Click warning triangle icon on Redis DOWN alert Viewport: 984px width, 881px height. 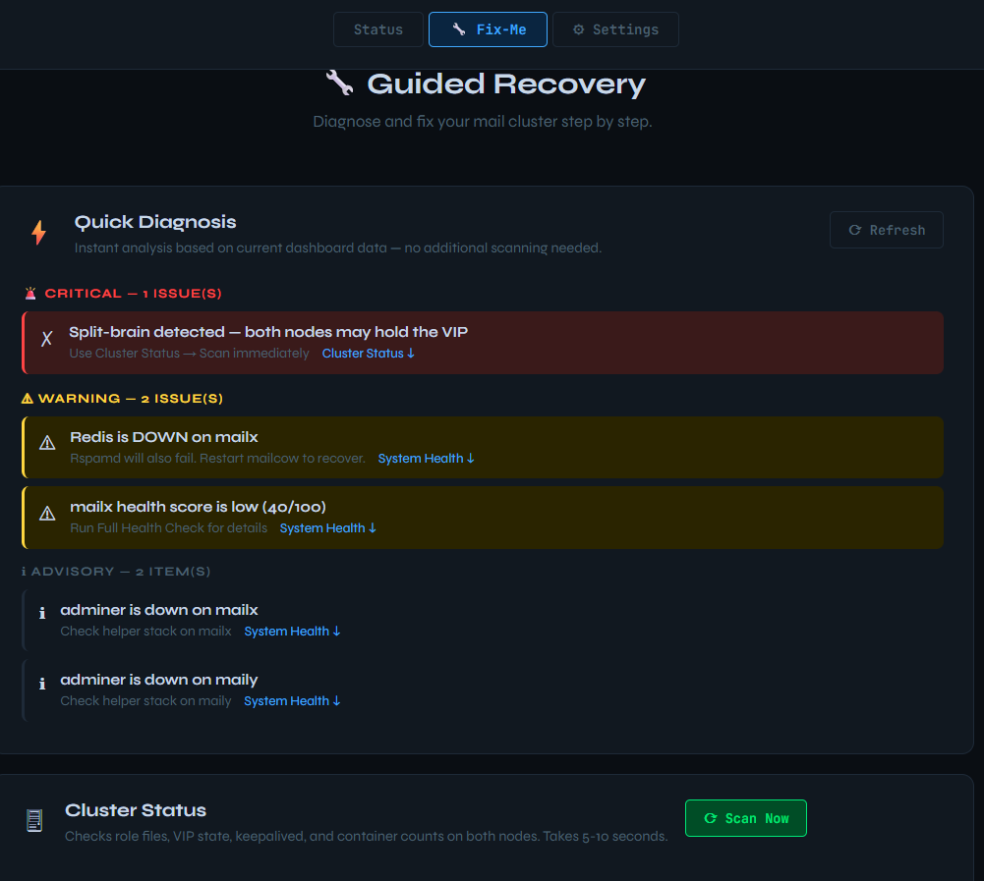coord(47,443)
